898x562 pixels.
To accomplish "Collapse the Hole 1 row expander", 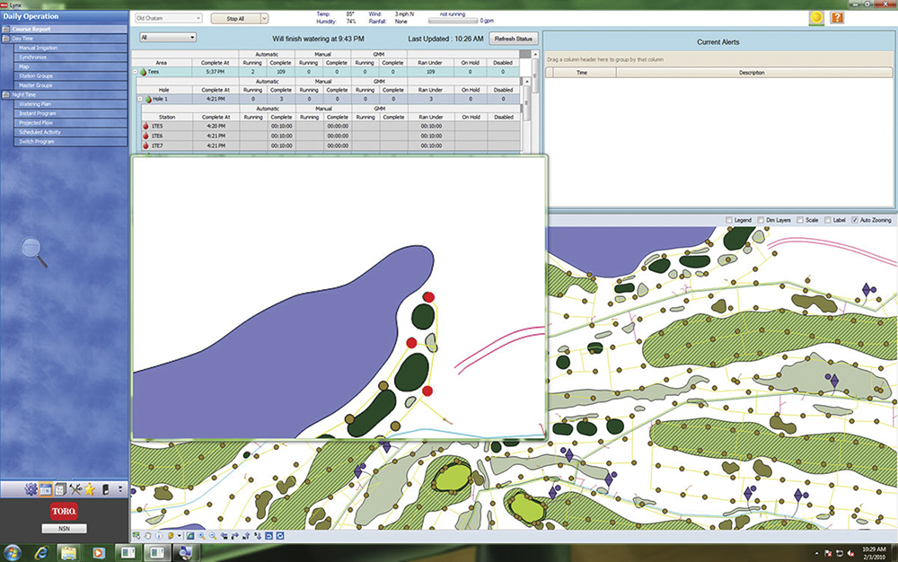I will tap(139, 99).
